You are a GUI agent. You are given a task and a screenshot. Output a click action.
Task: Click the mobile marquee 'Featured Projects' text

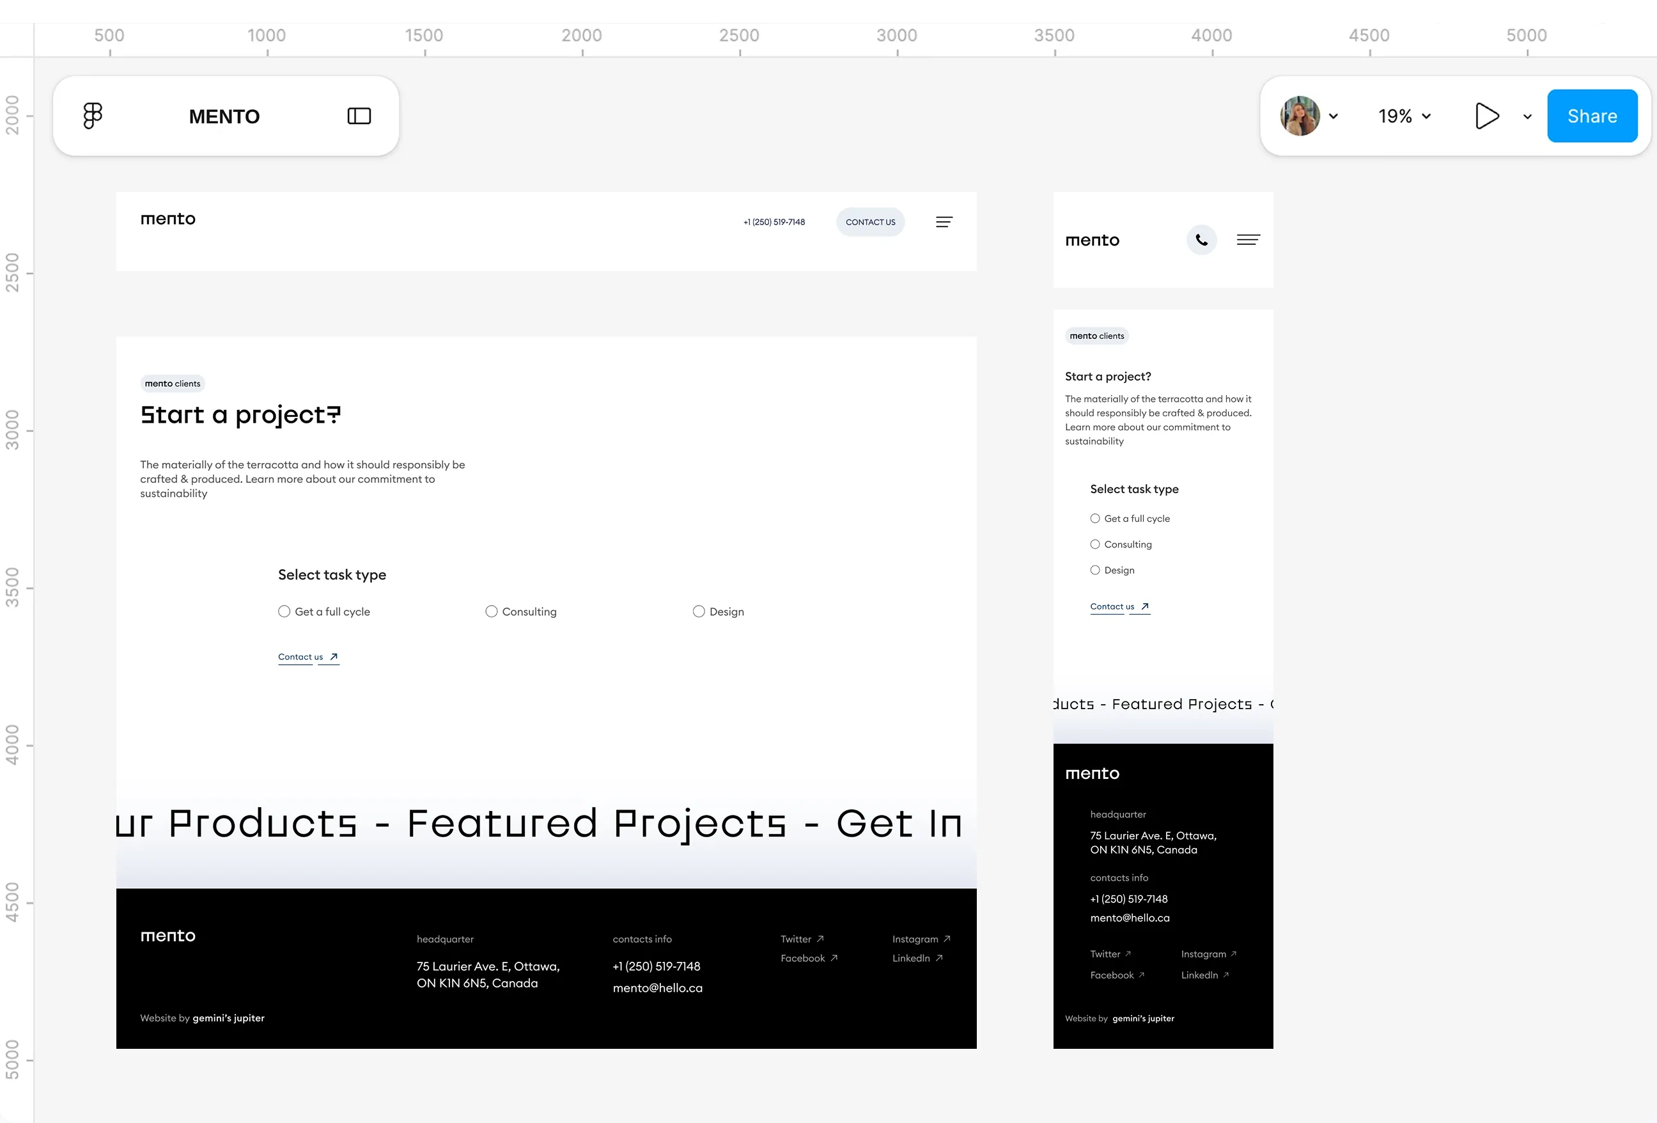1182,705
